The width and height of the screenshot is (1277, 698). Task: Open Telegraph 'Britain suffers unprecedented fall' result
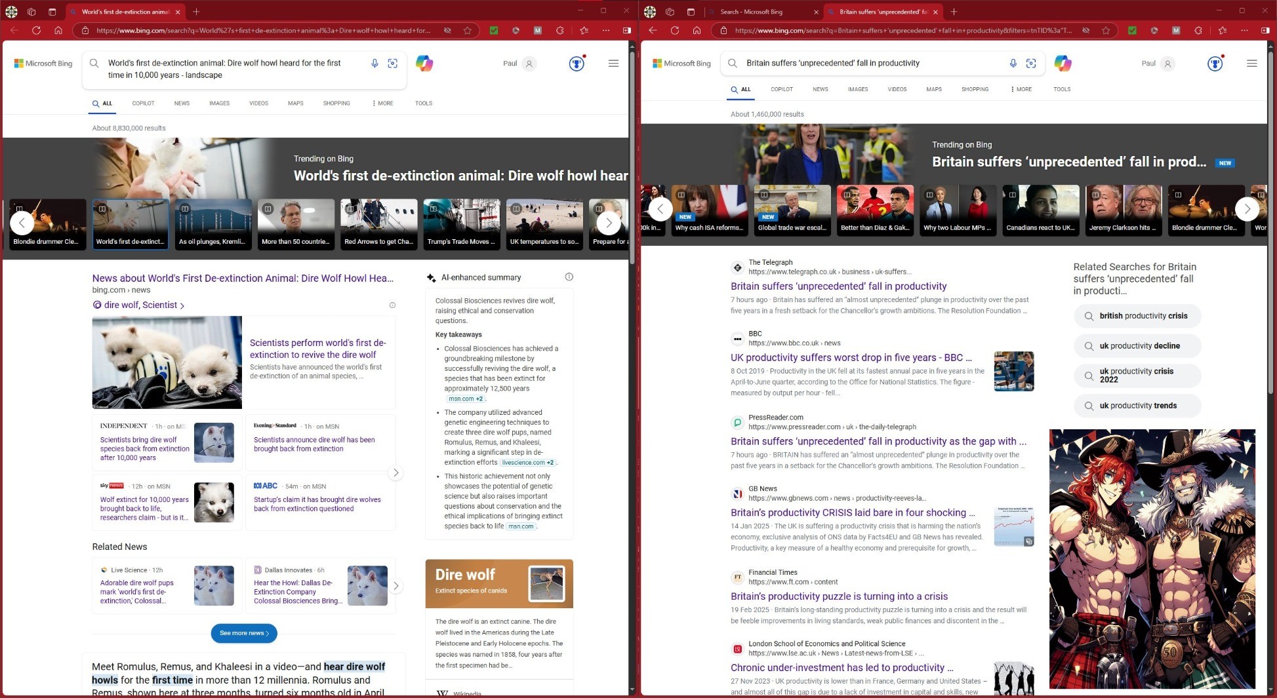tap(839, 286)
